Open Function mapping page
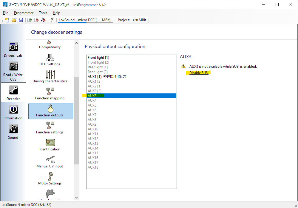The height and width of the screenshot is (208, 298). tap(50, 94)
